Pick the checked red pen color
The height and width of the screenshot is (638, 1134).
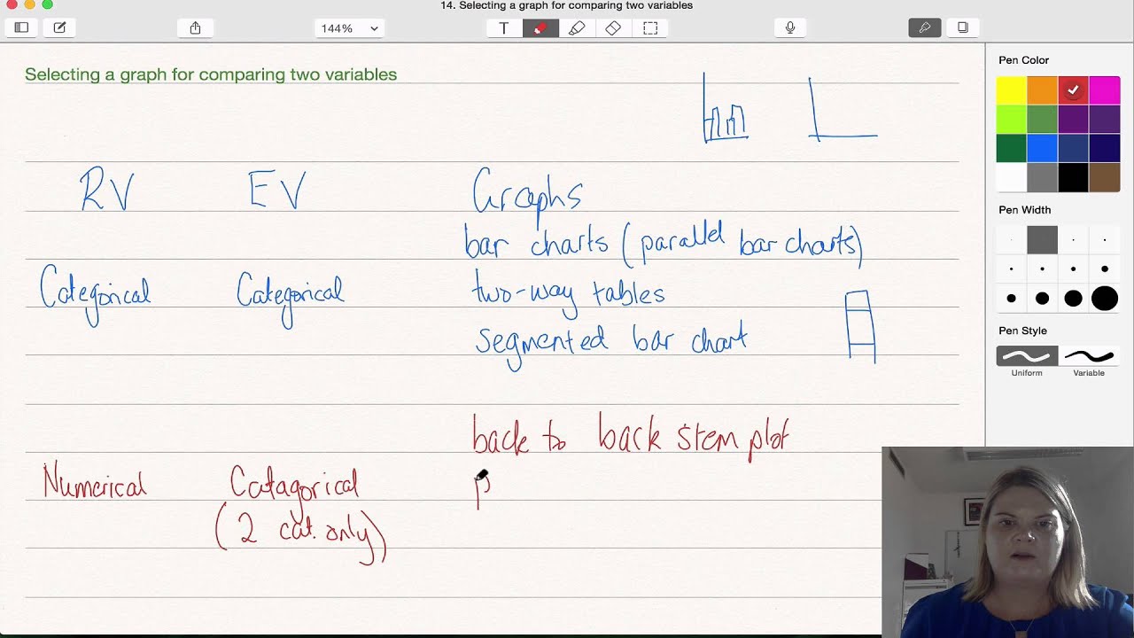pyautogui.click(x=1073, y=90)
